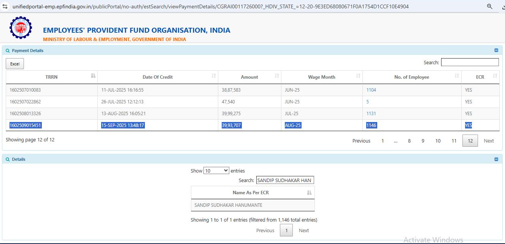The width and height of the screenshot is (505, 244).
Task: Click the Payment Details search field
Action: tap(470, 62)
